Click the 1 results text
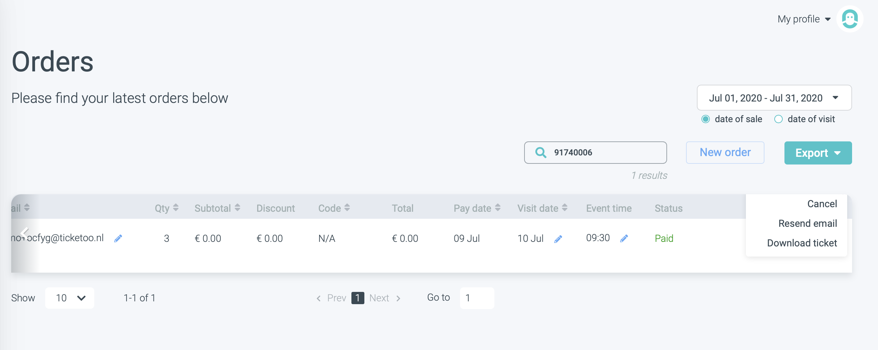This screenshot has width=878, height=350. pos(649,175)
